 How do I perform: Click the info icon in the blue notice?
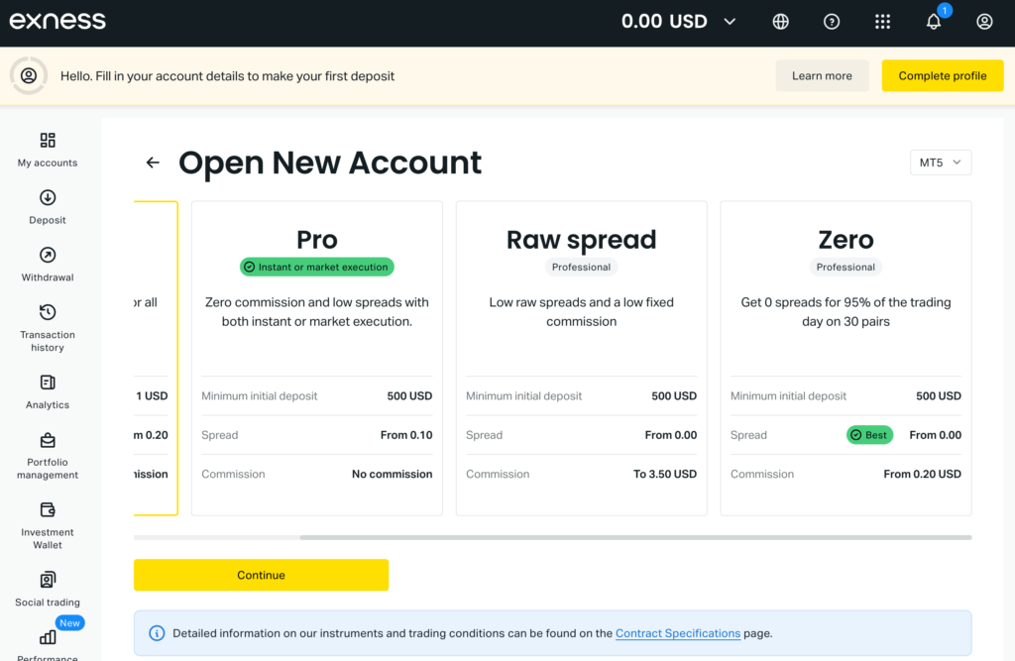click(157, 633)
